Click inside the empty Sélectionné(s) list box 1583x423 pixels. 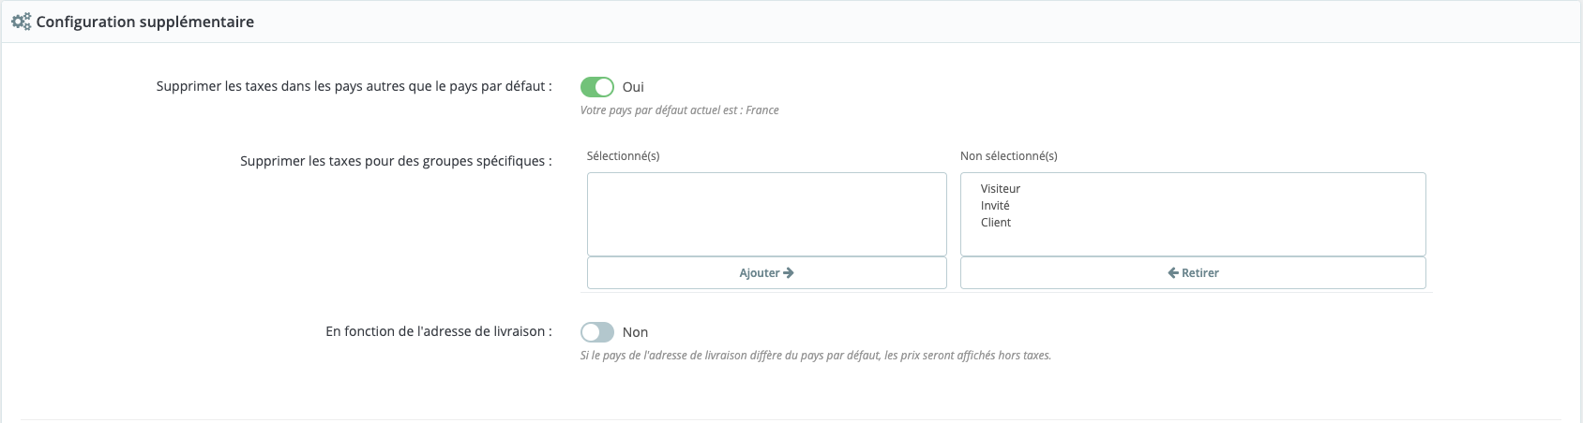click(x=766, y=213)
